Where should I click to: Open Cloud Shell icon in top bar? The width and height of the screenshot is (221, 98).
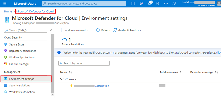[x=133, y=4]
